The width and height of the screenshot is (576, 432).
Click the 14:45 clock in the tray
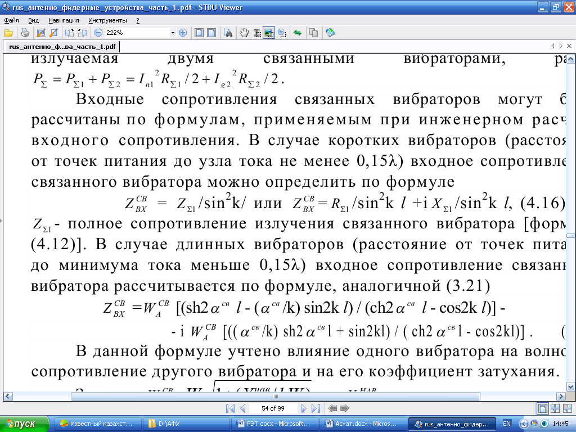tap(561, 424)
